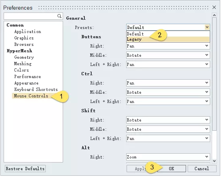Open Performance preferences
Screen dimensions: 221x177
[x=27, y=76]
